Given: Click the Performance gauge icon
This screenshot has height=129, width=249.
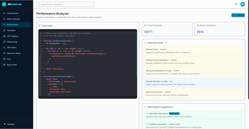Looking at the screenshot, I should click(4, 25).
